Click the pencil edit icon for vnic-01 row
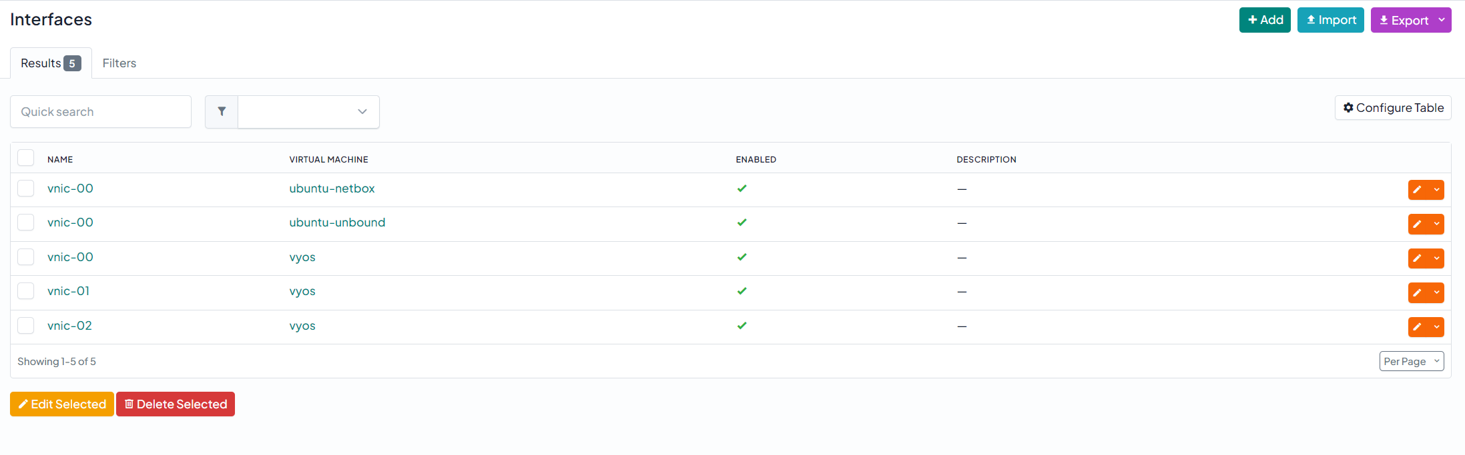The image size is (1465, 455). (x=1418, y=292)
